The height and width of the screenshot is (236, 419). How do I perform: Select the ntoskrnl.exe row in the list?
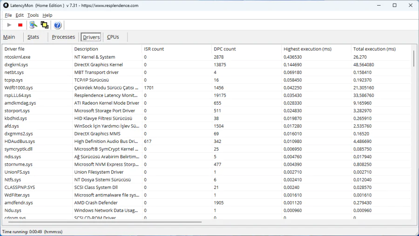[x=17, y=57]
